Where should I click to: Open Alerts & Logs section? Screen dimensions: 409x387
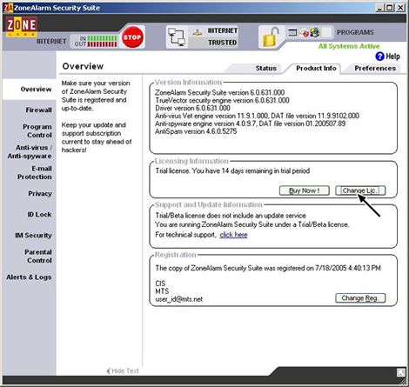(29, 277)
